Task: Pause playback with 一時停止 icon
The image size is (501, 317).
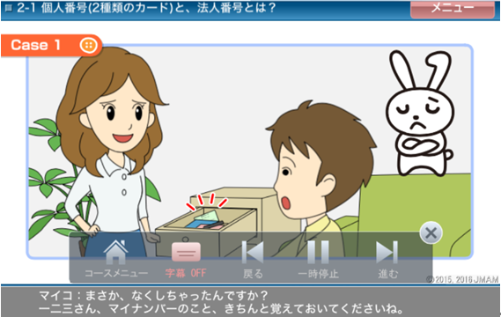Action: [318, 253]
